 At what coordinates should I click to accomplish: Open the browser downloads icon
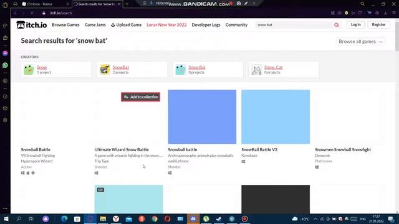tap(385, 13)
